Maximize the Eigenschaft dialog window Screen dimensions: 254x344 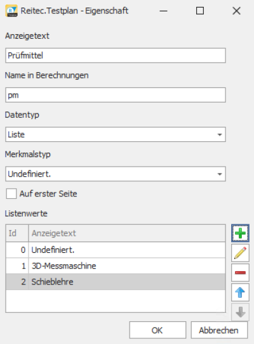point(199,11)
